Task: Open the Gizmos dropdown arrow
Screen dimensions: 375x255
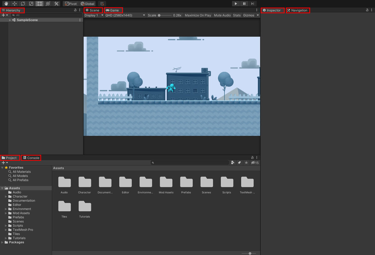Action: (258, 15)
